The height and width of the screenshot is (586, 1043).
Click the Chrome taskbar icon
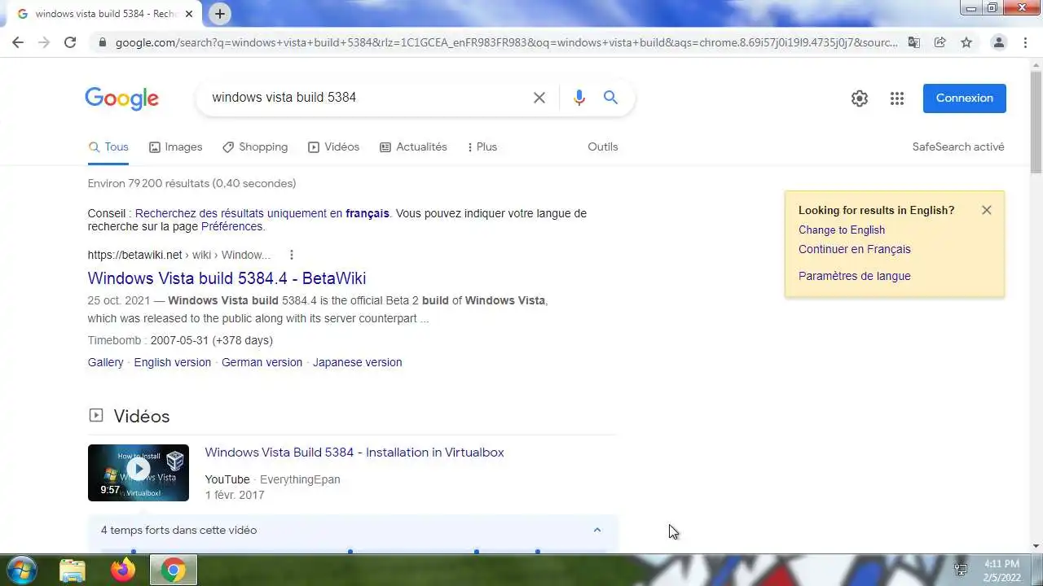point(173,571)
